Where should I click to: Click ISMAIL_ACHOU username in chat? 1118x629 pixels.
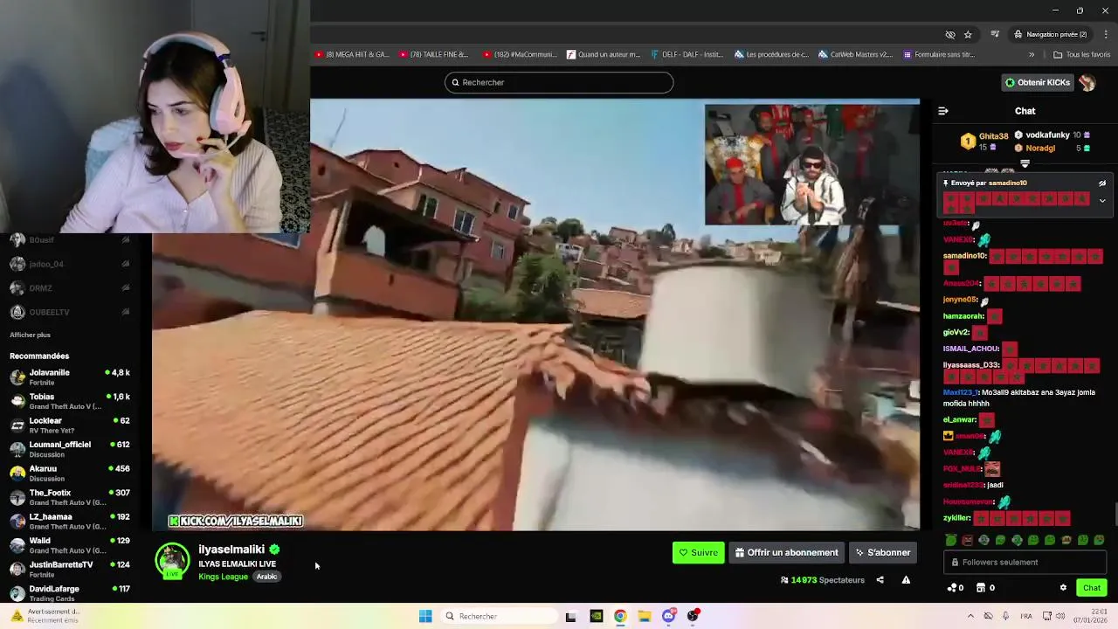click(x=970, y=349)
